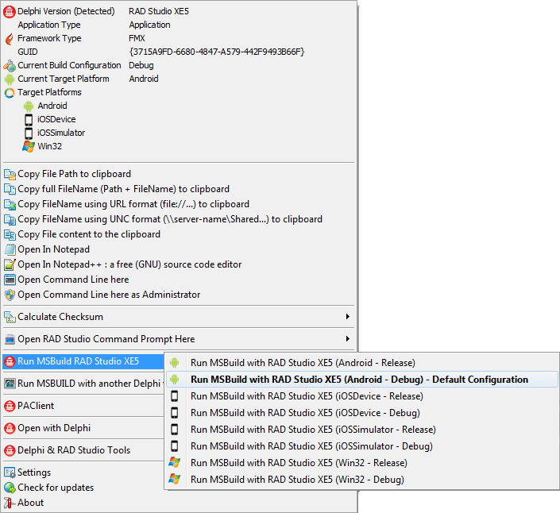Viewport: 560px width, 513px height.
Task: Click the icon for Copy File content
Action: (x=10, y=234)
